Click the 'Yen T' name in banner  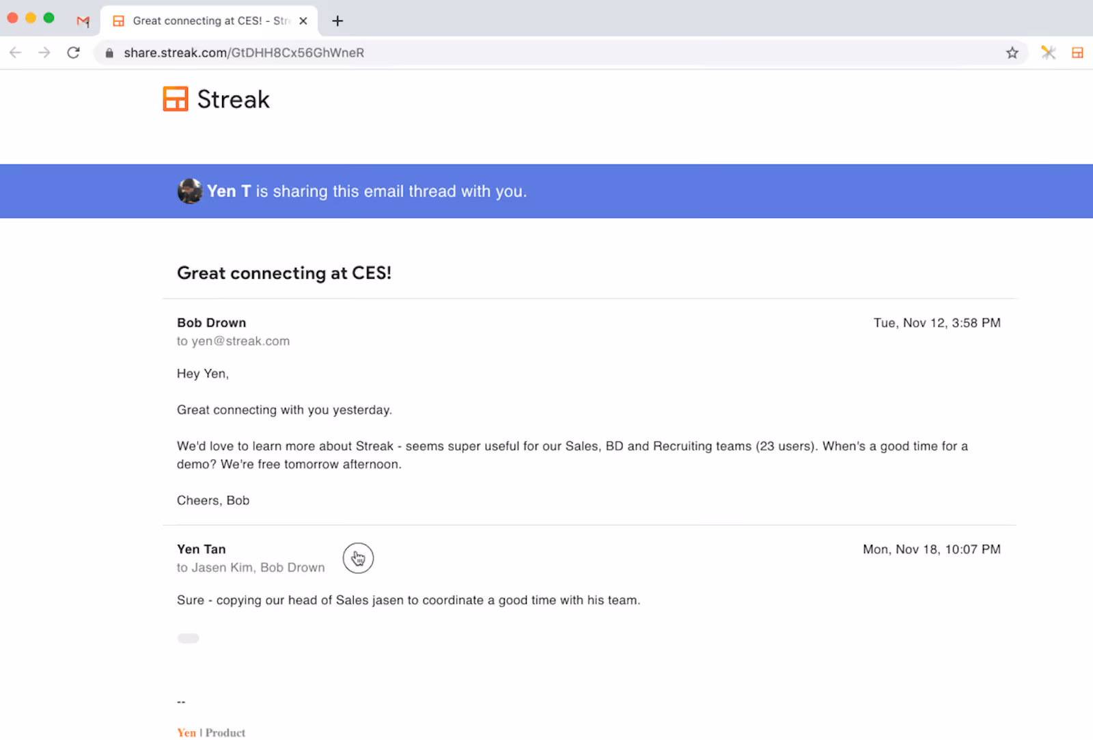[x=229, y=191]
